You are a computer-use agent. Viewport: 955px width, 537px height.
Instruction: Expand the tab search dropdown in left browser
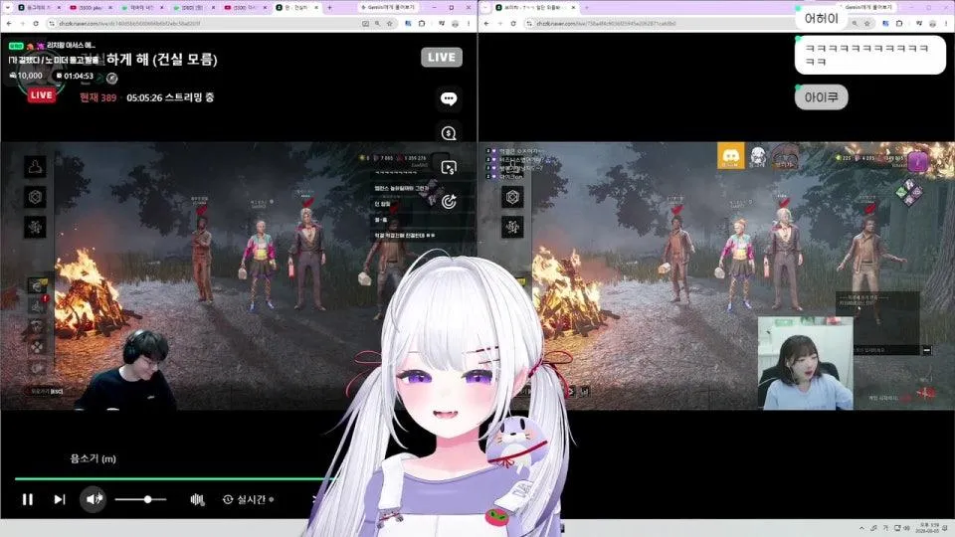coord(7,7)
